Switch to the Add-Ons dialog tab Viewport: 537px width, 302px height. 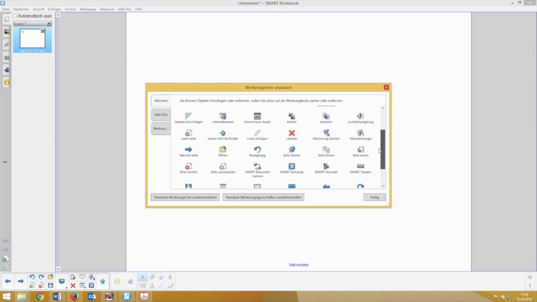pyautogui.click(x=161, y=115)
